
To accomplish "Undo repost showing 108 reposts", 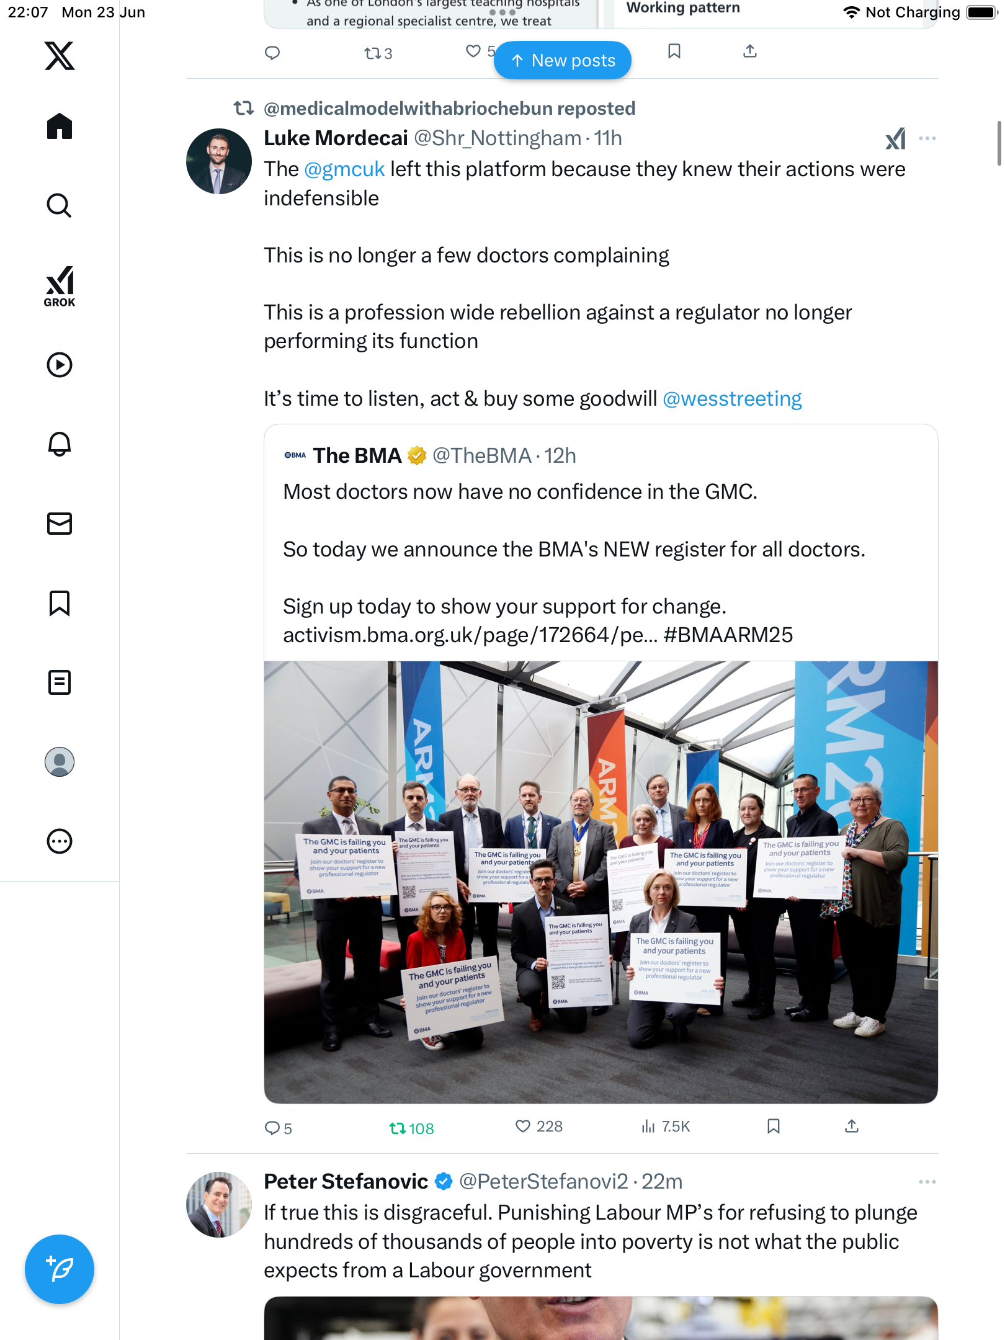I will [x=411, y=1128].
